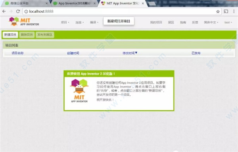This screenshot has height=152, width=238.
Task: Close the App Inventor2018 browser tab
Action: (x=95, y=3)
